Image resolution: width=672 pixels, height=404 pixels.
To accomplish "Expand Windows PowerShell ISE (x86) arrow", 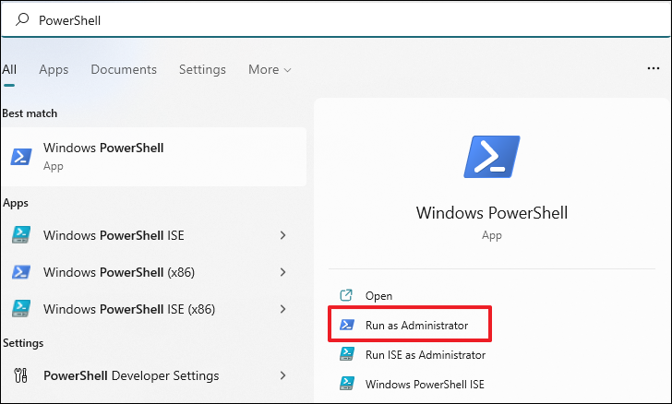I will (x=282, y=309).
